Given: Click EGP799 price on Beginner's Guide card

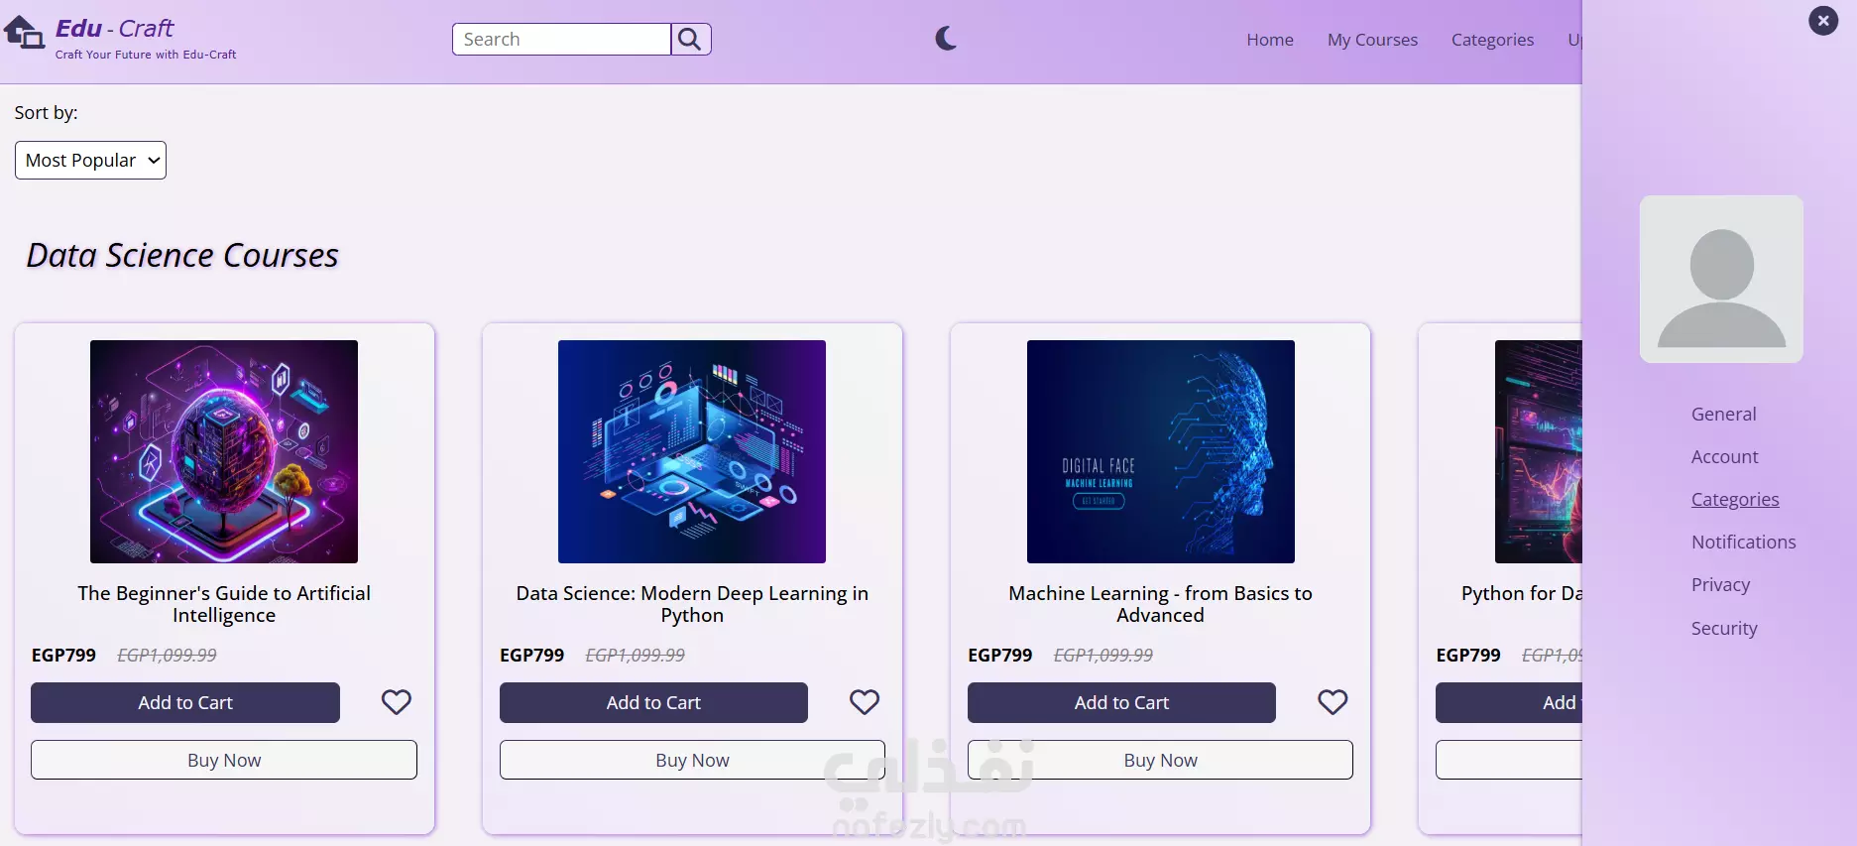Looking at the screenshot, I should 63,656.
